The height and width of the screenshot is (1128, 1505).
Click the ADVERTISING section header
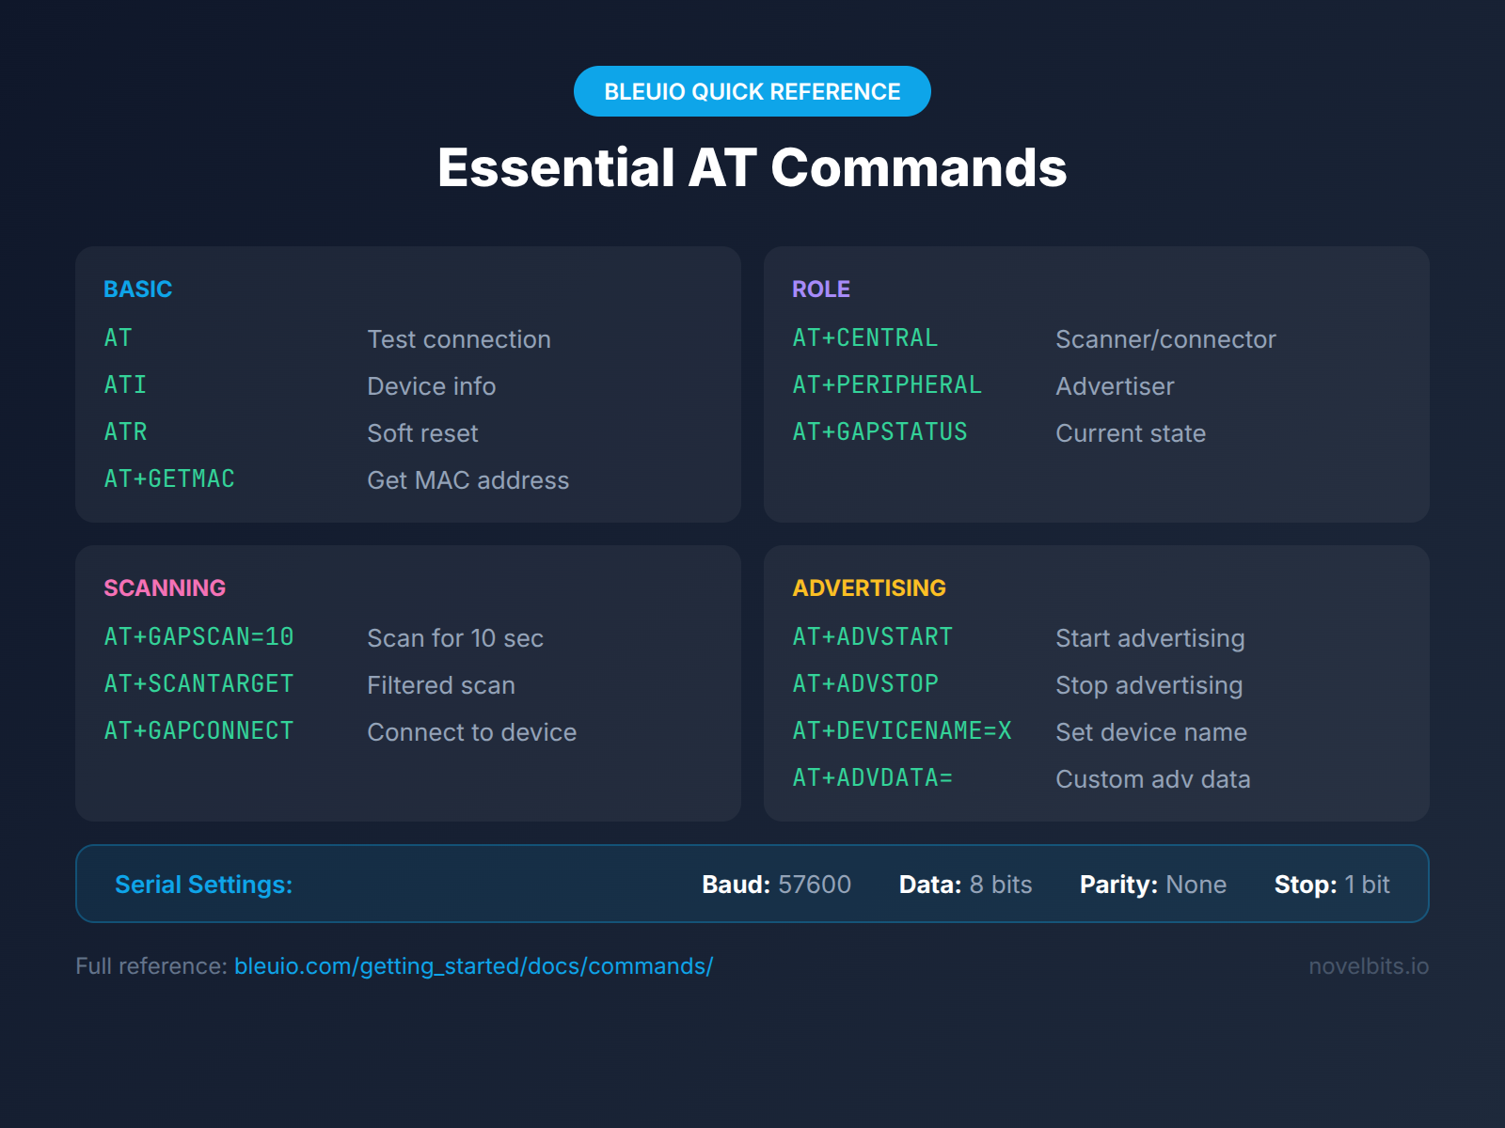click(868, 587)
